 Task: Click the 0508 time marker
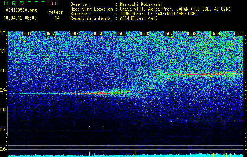coord(192,34)
